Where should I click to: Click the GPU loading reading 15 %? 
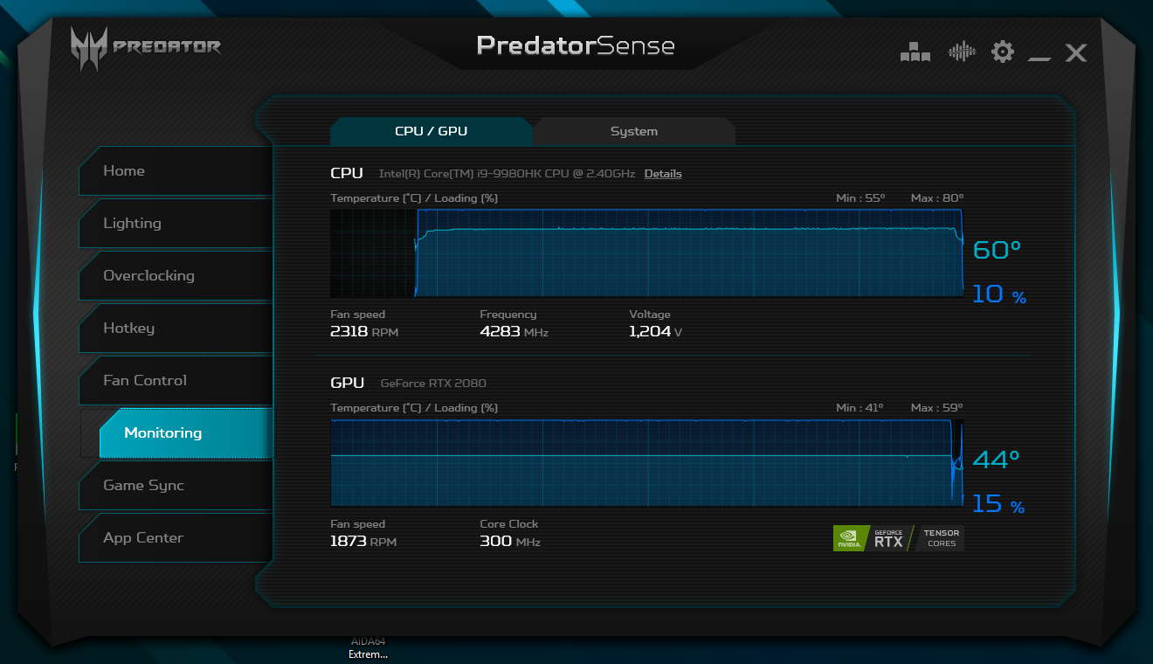[998, 504]
